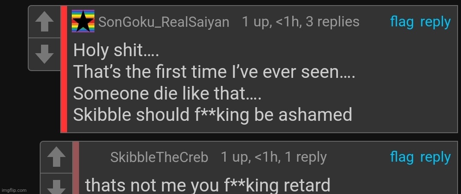Click the "1 up, <1h, 1 reply" stats
This screenshot has width=461, height=194.
274,157
